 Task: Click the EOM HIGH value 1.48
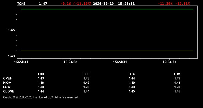point(177,83)
